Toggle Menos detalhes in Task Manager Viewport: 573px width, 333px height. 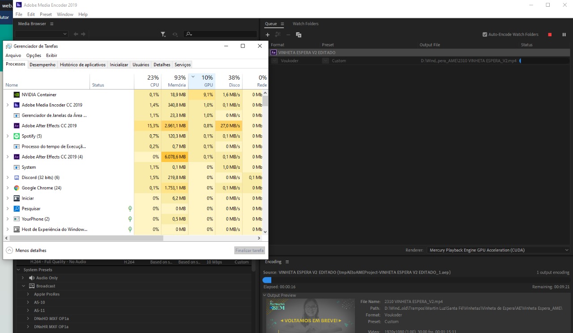pyautogui.click(x=26, y=250)
